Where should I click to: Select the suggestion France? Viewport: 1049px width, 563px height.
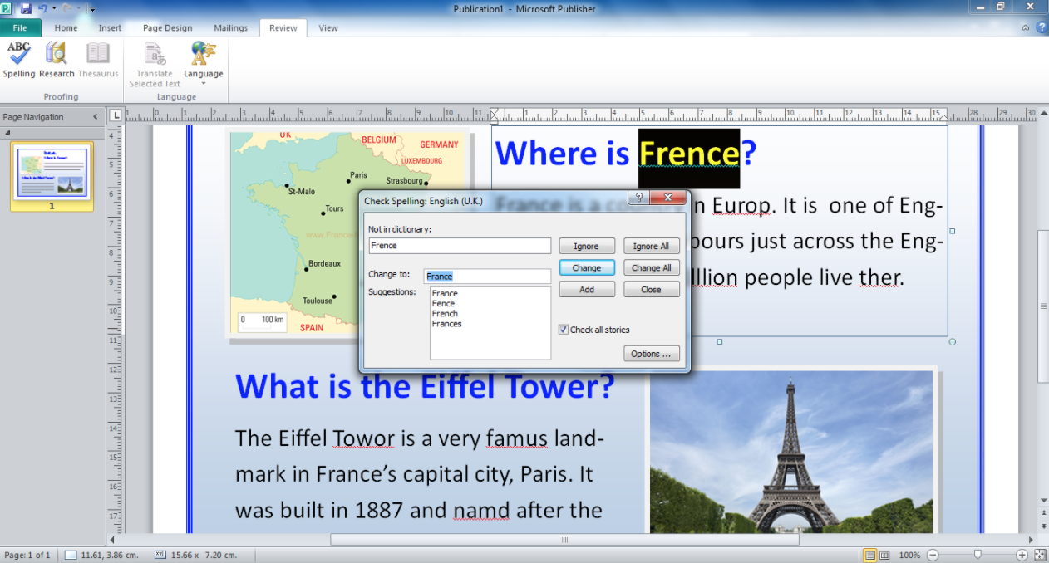445,293
